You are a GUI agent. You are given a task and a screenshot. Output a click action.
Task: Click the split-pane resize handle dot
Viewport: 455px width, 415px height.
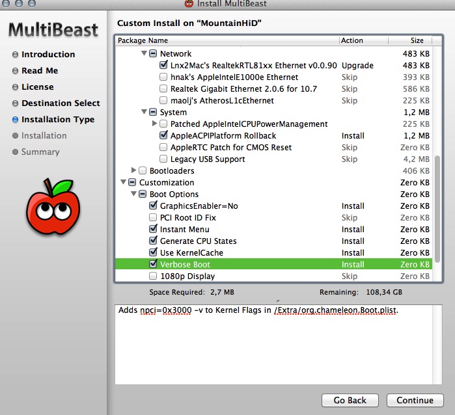coord(278,301)
